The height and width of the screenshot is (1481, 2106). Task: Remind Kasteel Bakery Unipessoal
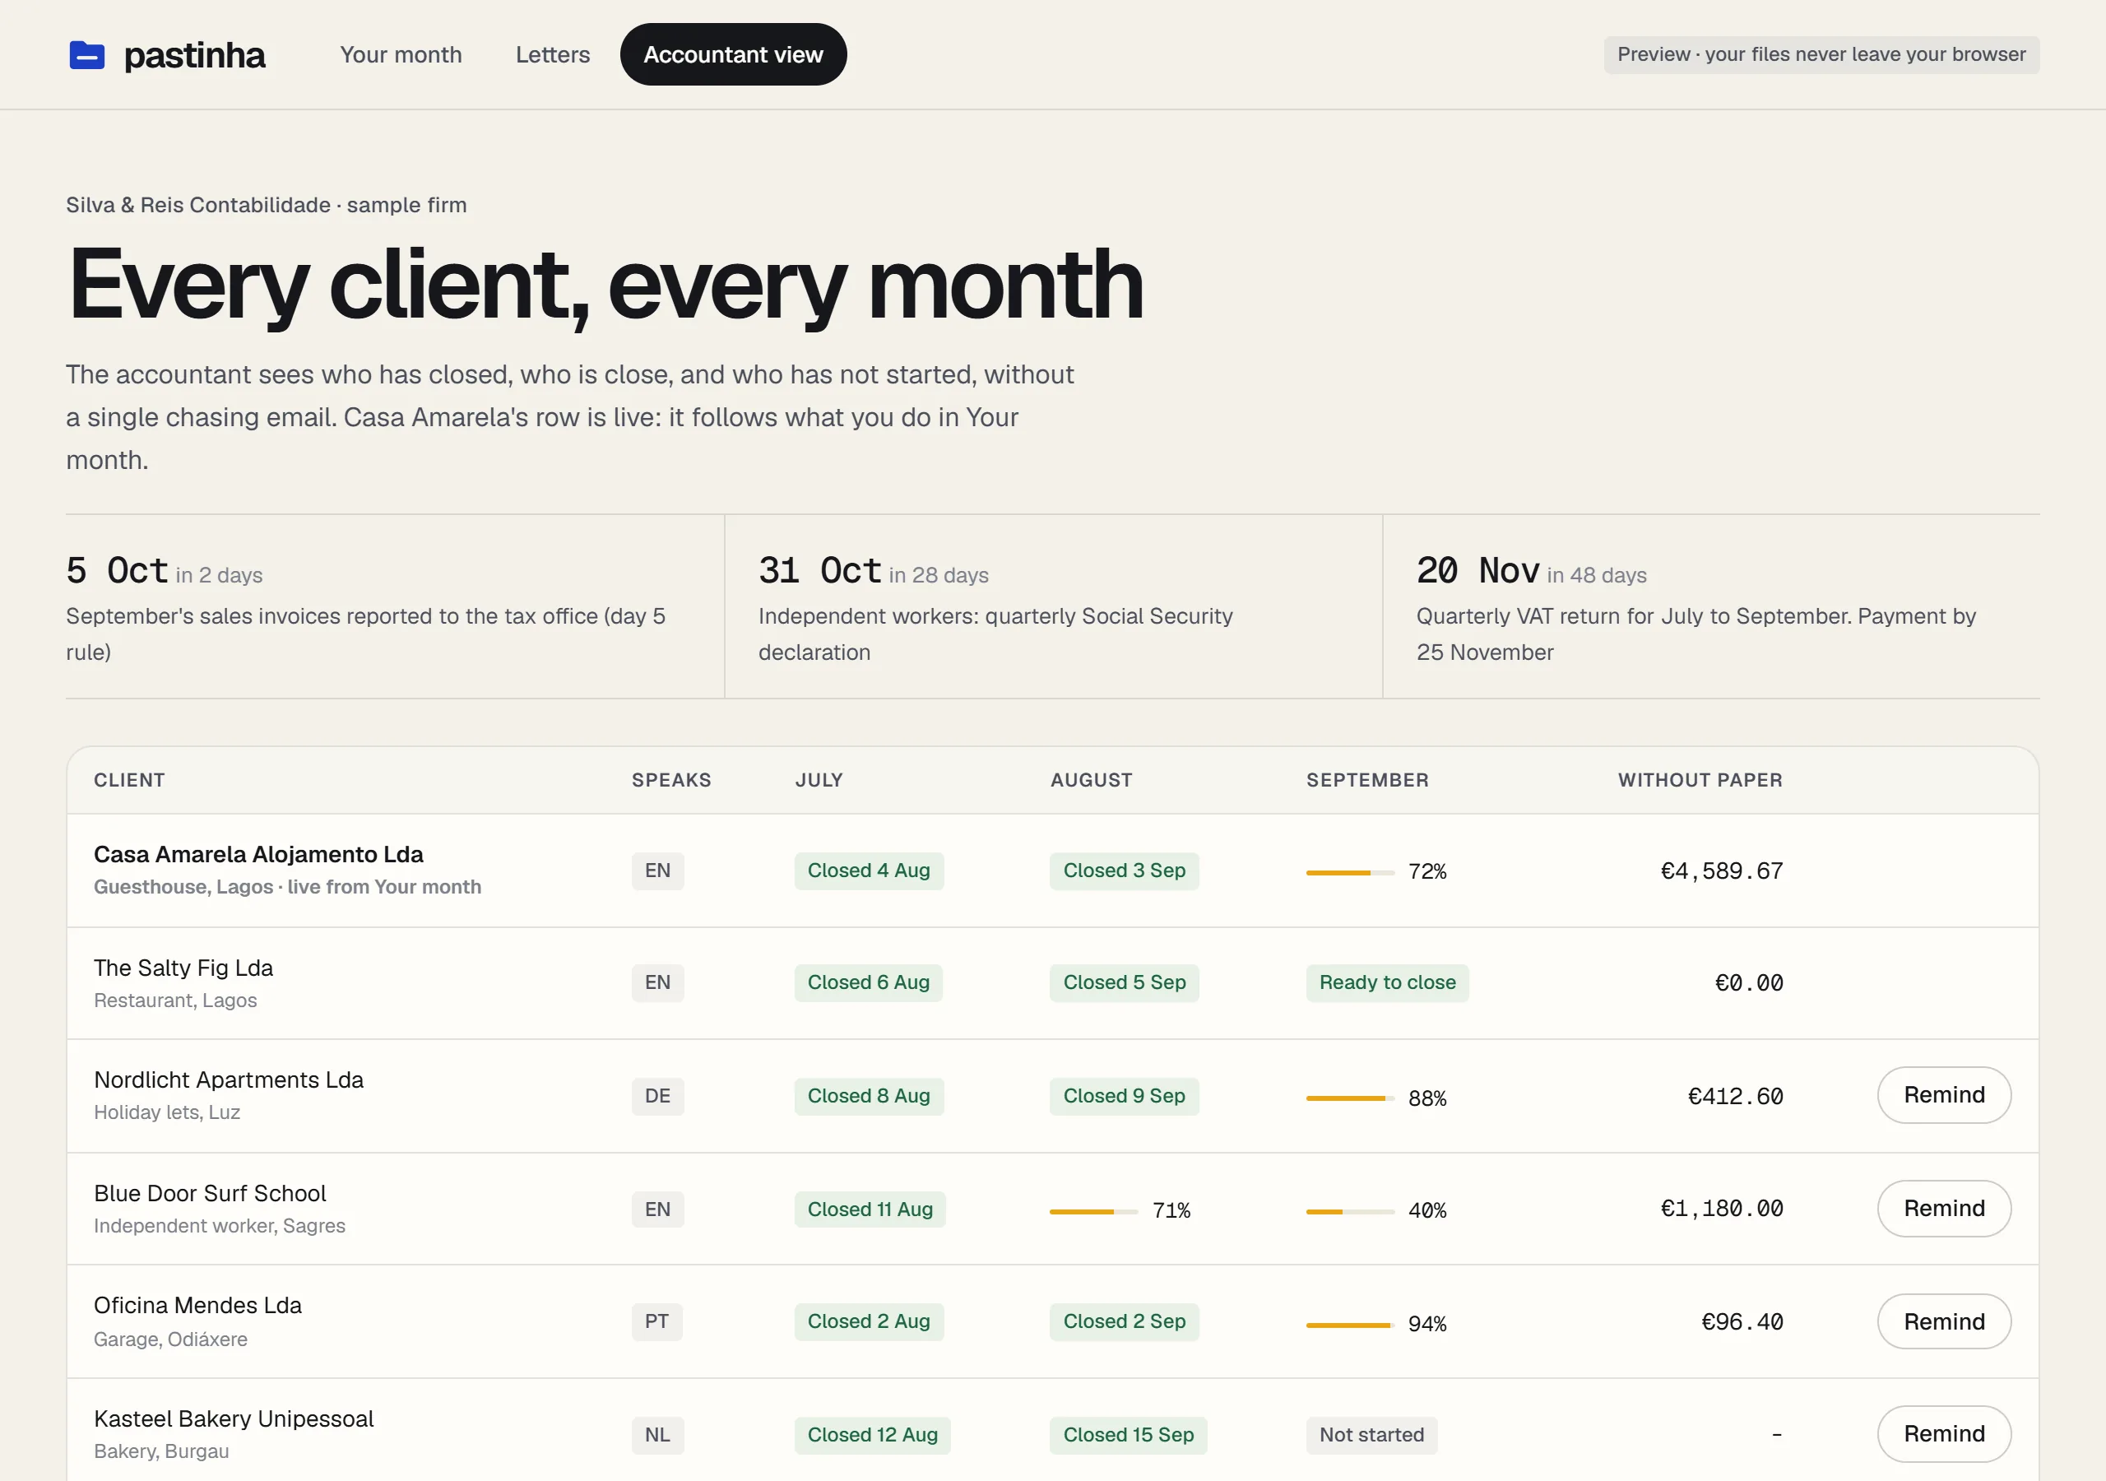coord(1944,1433)
